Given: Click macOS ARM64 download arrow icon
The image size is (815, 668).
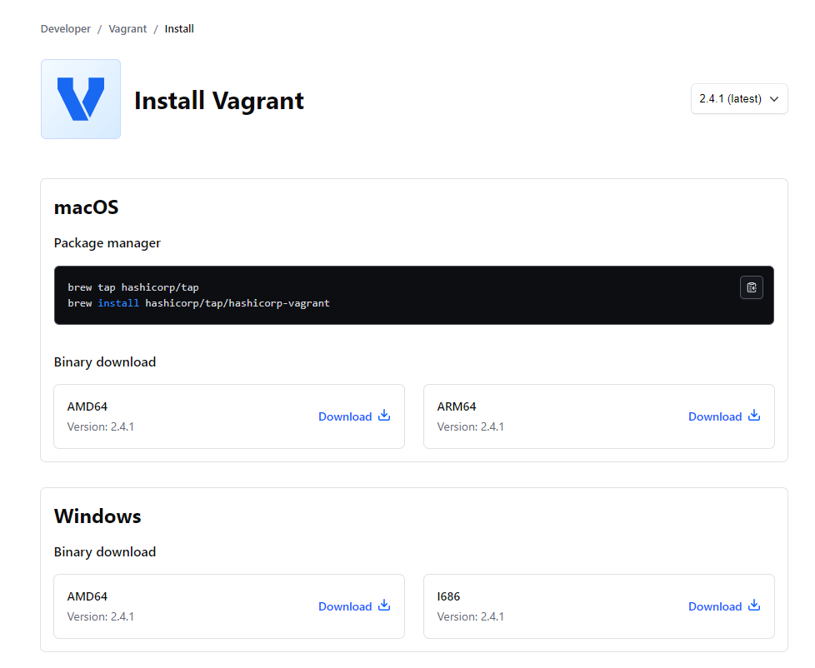Looking at the screenshot, I should pyautogui.click(x=754, y=416).
